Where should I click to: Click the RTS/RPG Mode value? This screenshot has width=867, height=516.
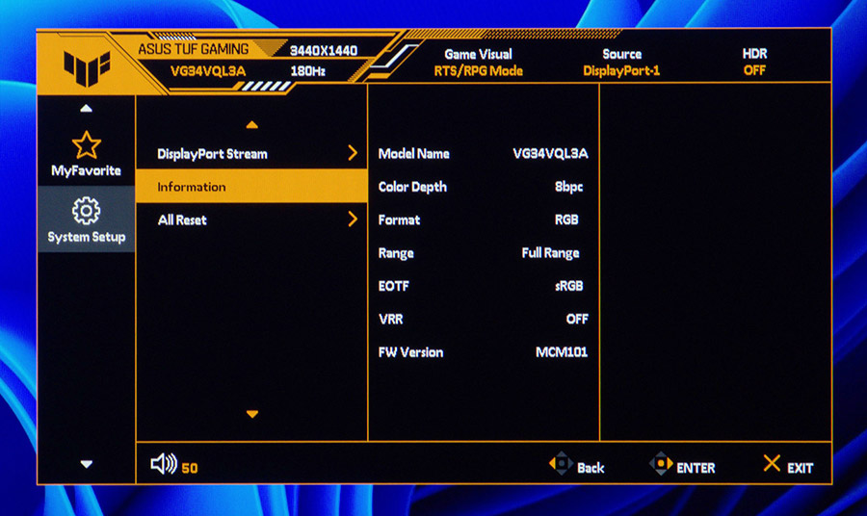coord(478,70)
